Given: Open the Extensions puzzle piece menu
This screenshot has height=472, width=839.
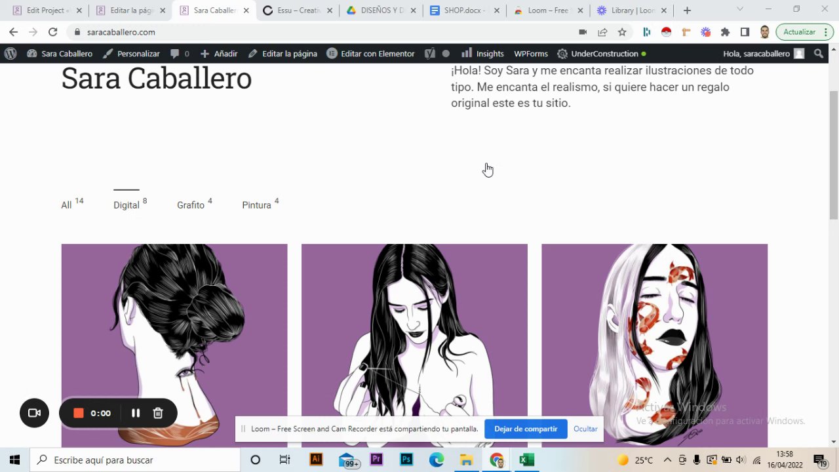Looking at the screenshot, I should click(x=725, y=32).
